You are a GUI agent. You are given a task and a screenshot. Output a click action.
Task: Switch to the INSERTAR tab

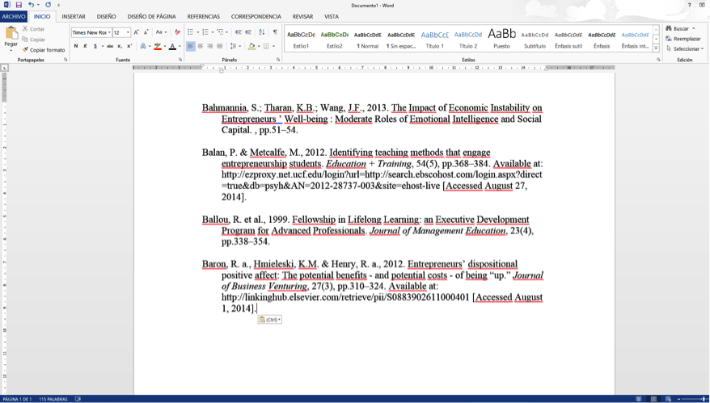coord(74,16)
